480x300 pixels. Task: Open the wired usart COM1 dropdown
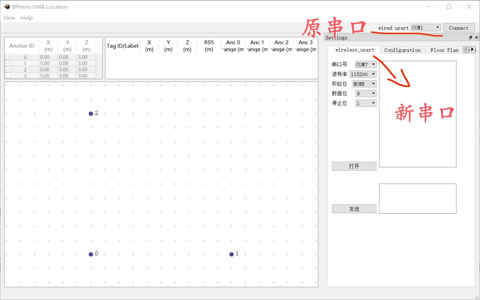coord(426,28)
